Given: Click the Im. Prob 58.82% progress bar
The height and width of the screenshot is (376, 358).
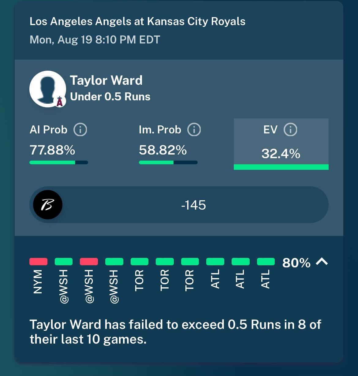Looking at the screenshot, I should point(168,162).
